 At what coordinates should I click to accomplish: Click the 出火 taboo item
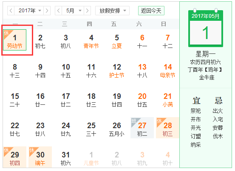coord(218,111)
